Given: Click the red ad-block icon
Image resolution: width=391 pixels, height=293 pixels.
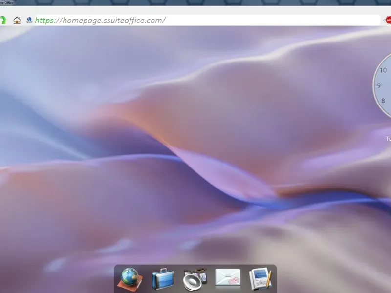Looking at the screenshot, I should (388, 20).
